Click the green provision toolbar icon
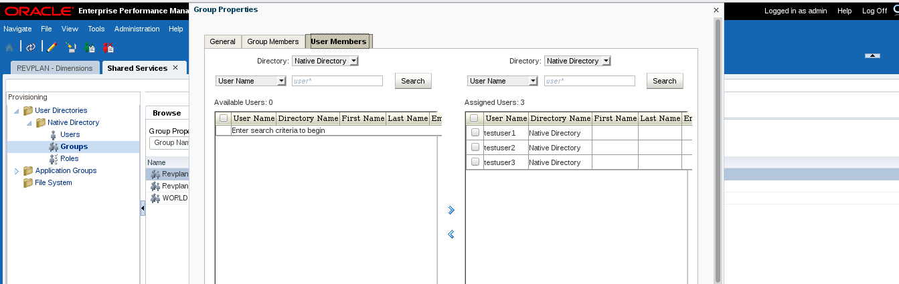899x284 pixels. coord(90,47)
